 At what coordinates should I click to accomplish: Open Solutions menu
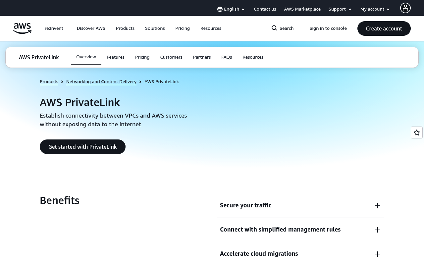pyautogui.click(x=155, y=28)
